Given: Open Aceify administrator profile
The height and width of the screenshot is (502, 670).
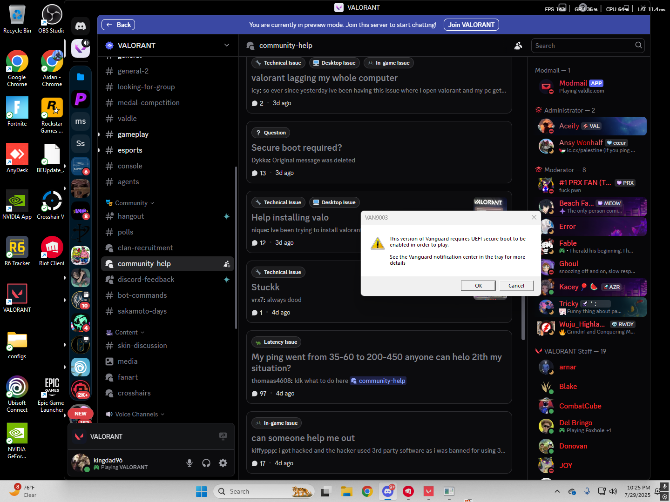Looking at the screenshot, I should pos(590,126).
